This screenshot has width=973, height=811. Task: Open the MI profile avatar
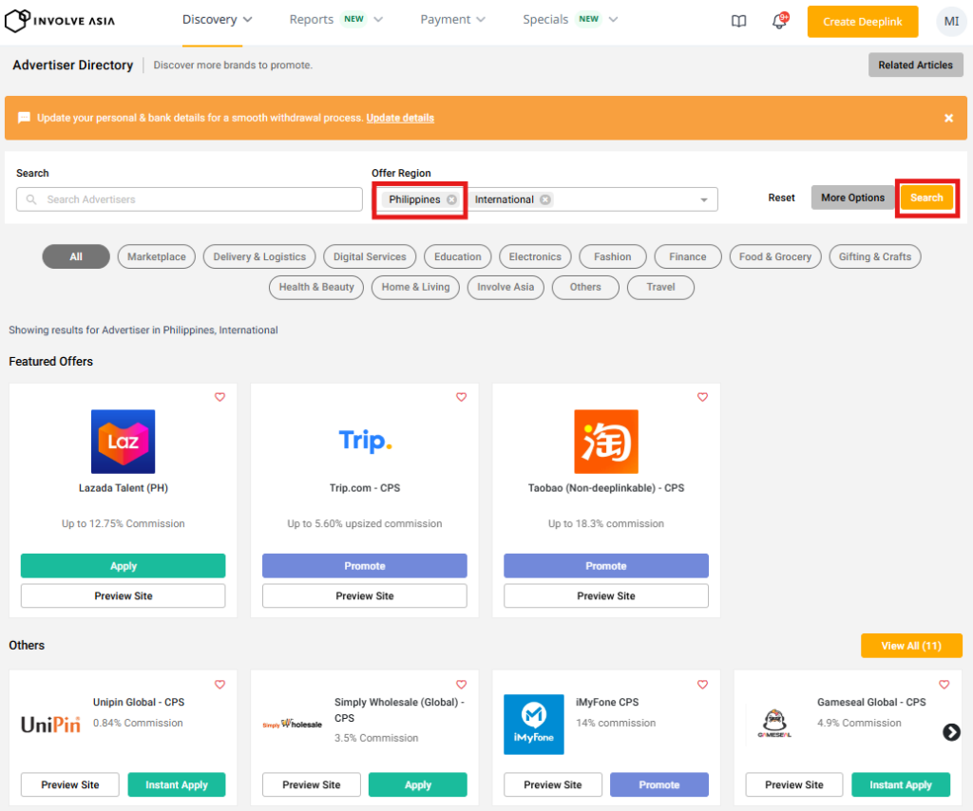(x=950, y=22)
